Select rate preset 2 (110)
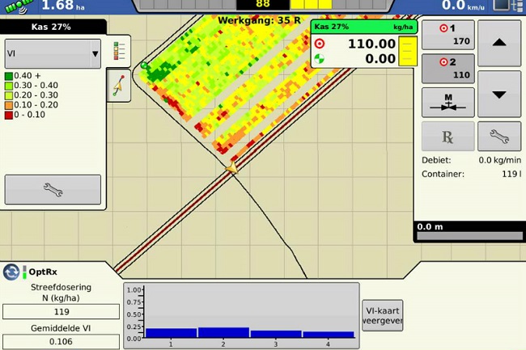The image size is (526, 350). tap(448, 69)
